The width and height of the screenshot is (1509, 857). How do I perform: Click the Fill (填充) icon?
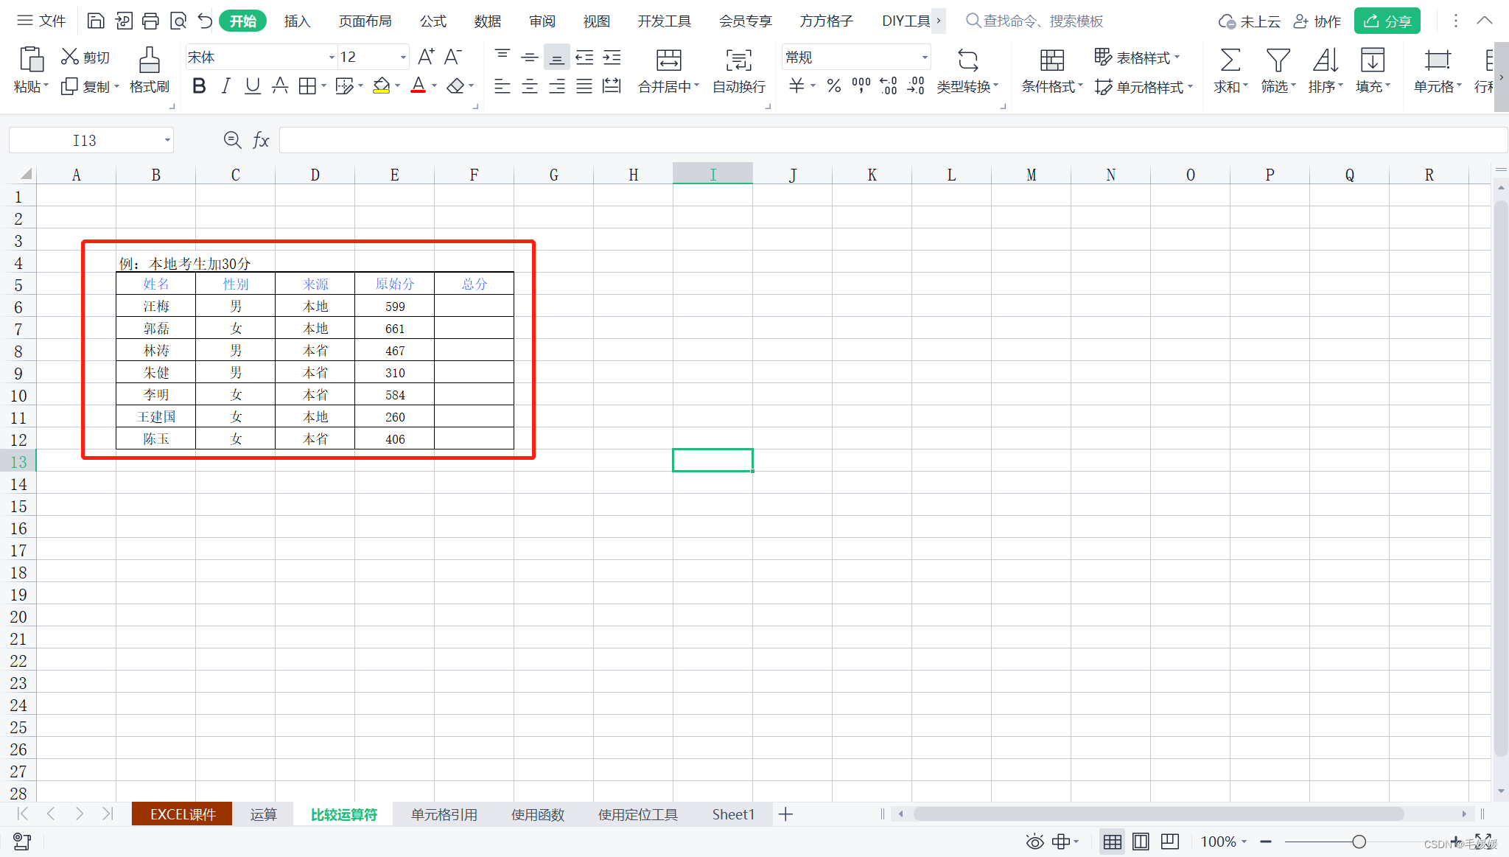point(1372,60)
